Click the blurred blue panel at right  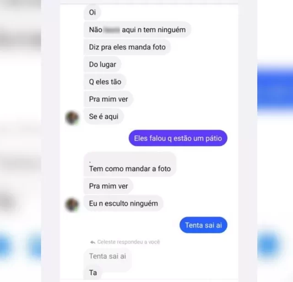[x=275, y=88]
